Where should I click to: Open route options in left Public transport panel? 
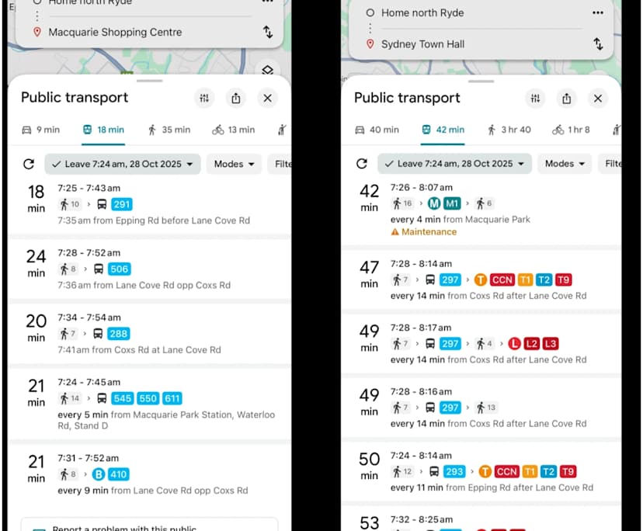(x=204, y=98)
